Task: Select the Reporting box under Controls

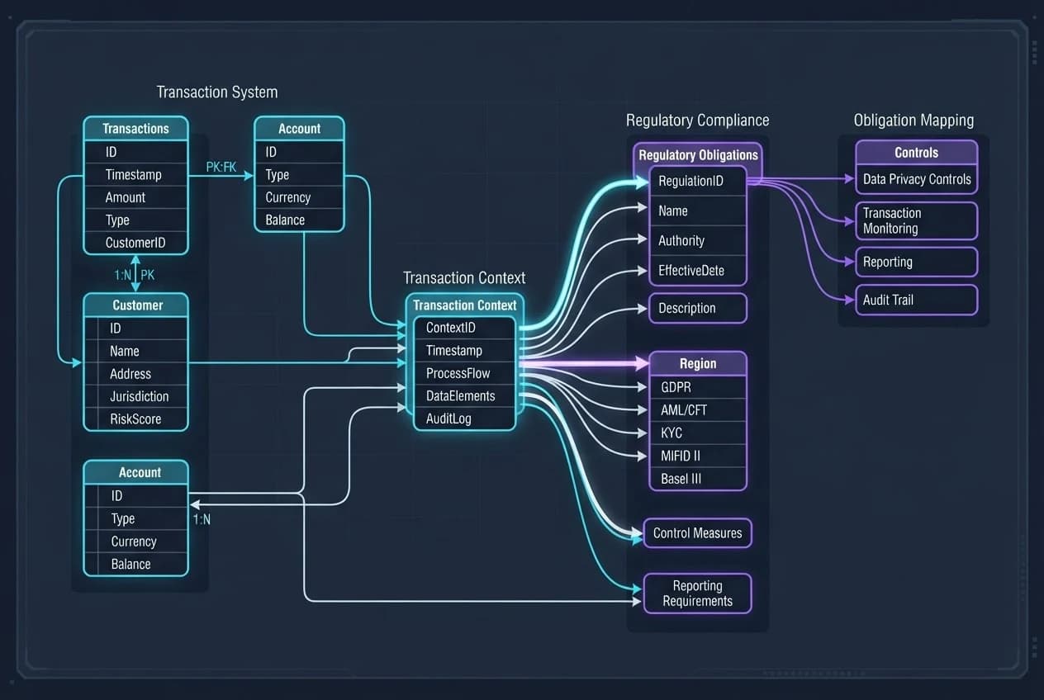Action: 916,262
